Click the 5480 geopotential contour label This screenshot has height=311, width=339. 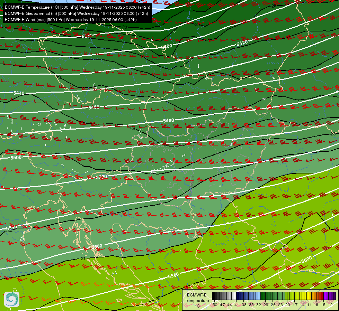[168, 121]
